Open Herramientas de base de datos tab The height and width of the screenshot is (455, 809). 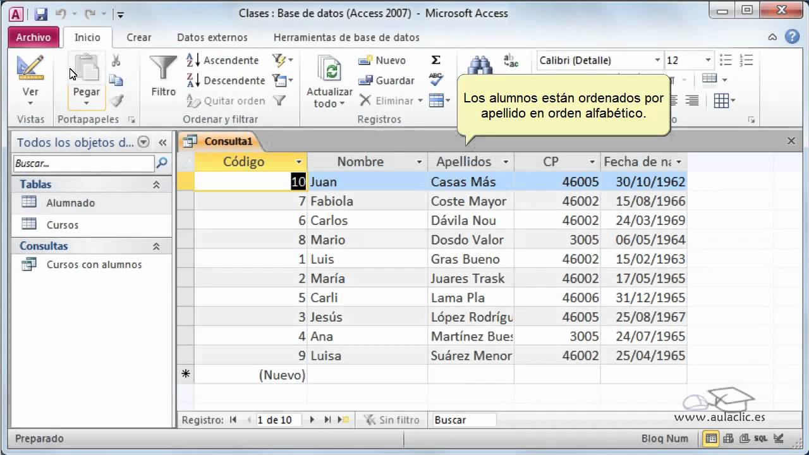[346, 37]
